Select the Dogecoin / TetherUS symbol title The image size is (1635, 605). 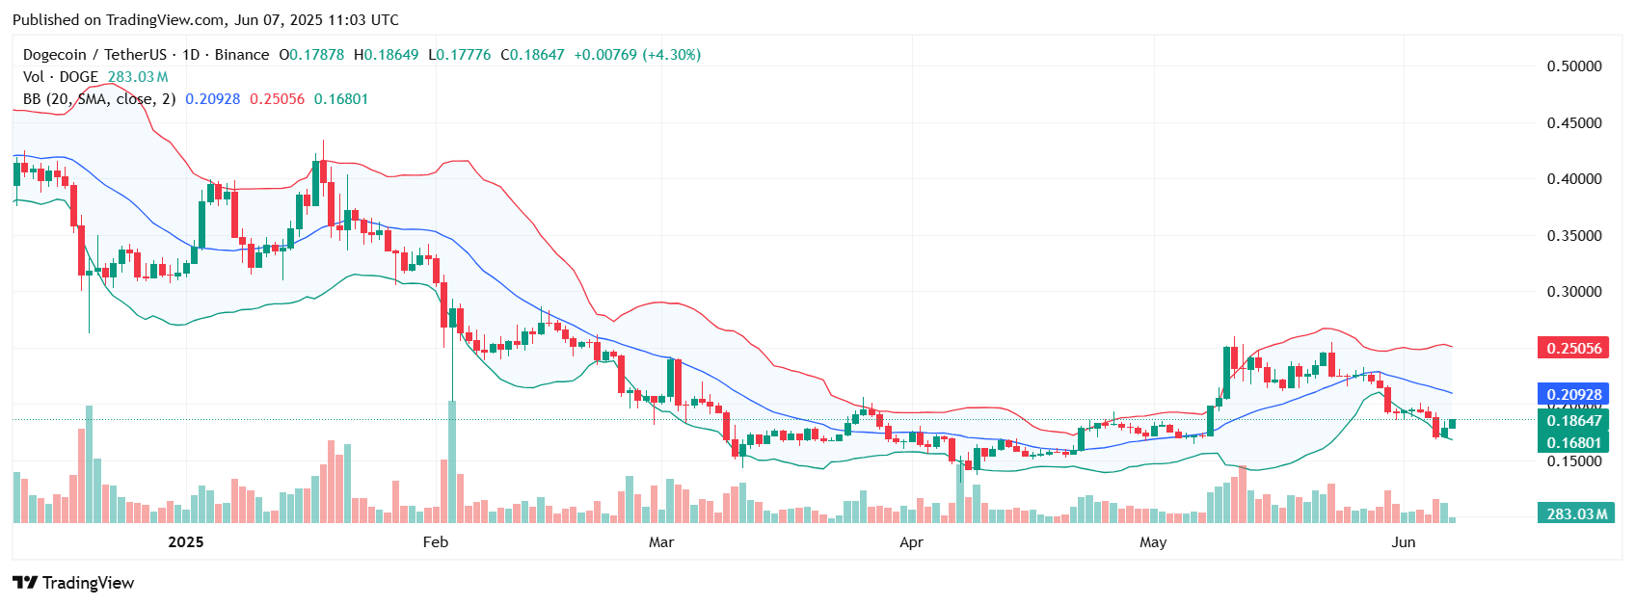tap(94, 55)
